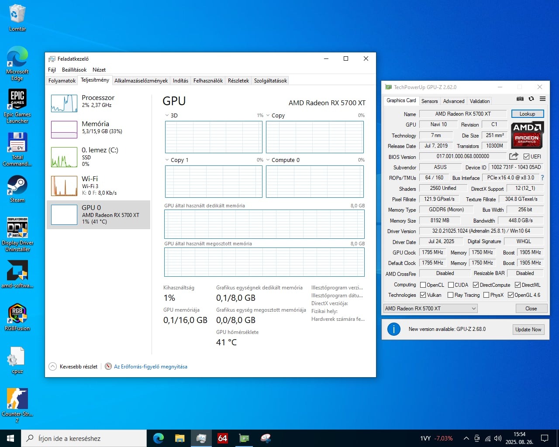The width and height of the screenshot is (559, 447).
Task: Open the Fájl menu
Action: click(52, 70)
